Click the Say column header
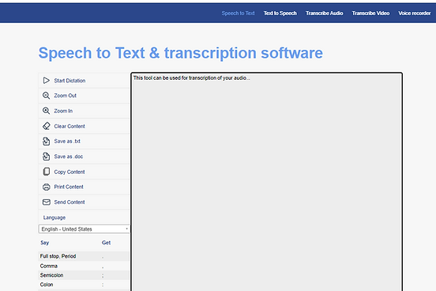This screenshot has width=436, height=291. 44,243
